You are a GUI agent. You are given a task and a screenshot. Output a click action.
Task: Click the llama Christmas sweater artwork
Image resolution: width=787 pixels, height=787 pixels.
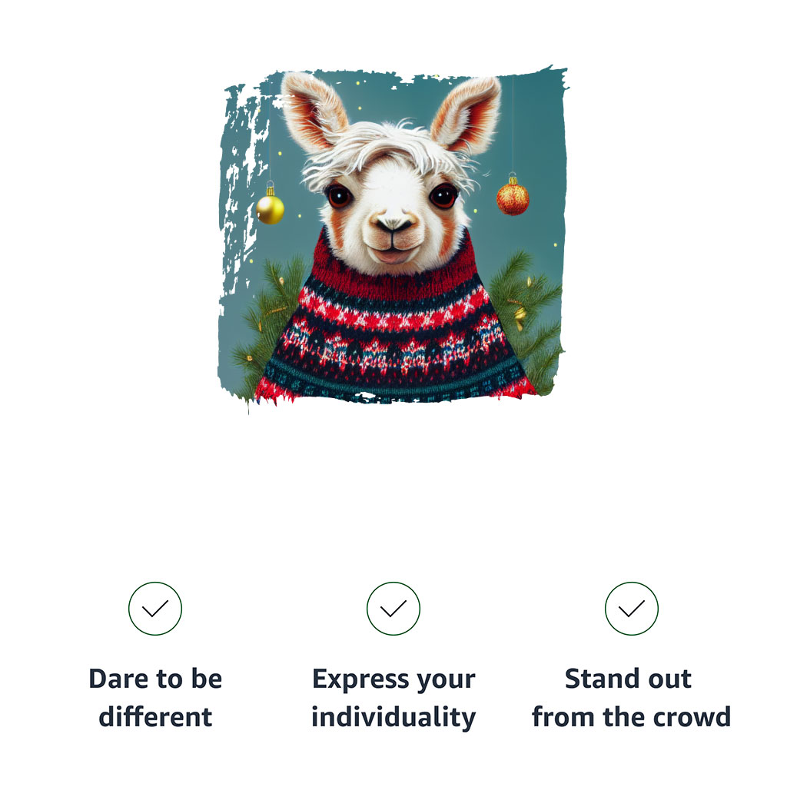point(393,235)
